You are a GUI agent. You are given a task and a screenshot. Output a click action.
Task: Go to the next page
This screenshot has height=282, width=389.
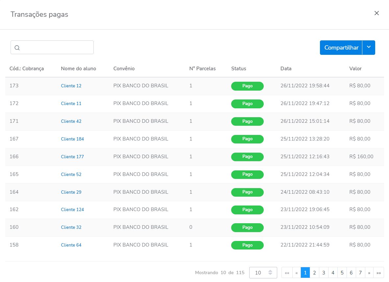[369, 272]
